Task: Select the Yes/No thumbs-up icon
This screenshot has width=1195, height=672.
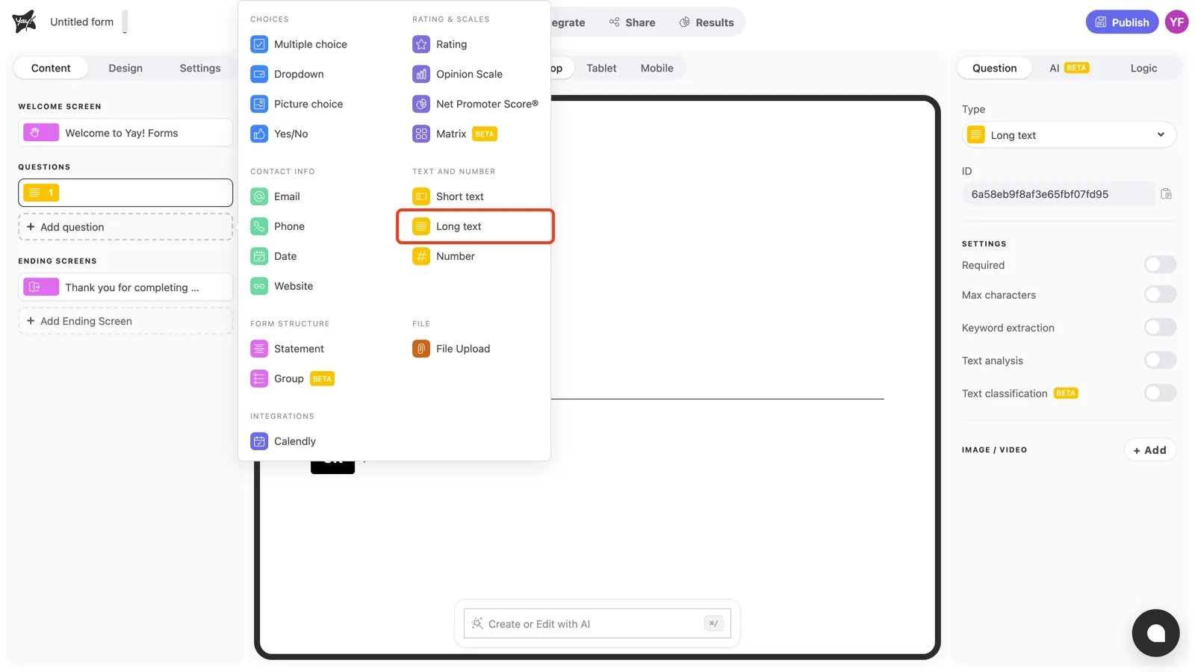Action: coord(259,134)
